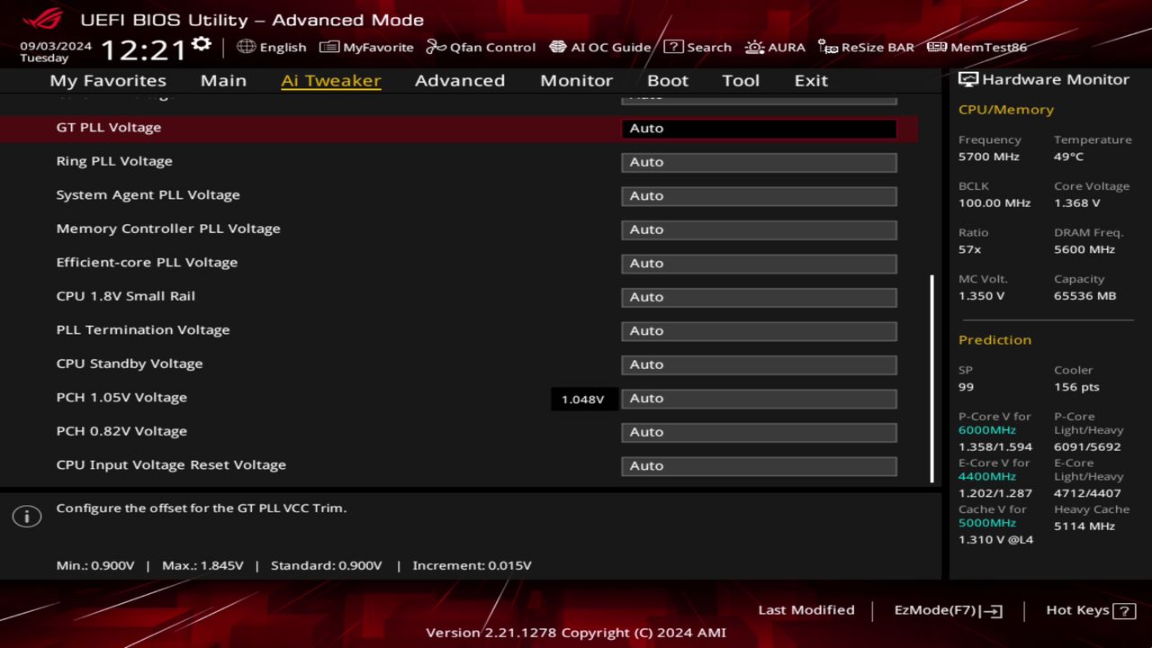
Task: Switch to the Boot tab
Action: point(668,80)
